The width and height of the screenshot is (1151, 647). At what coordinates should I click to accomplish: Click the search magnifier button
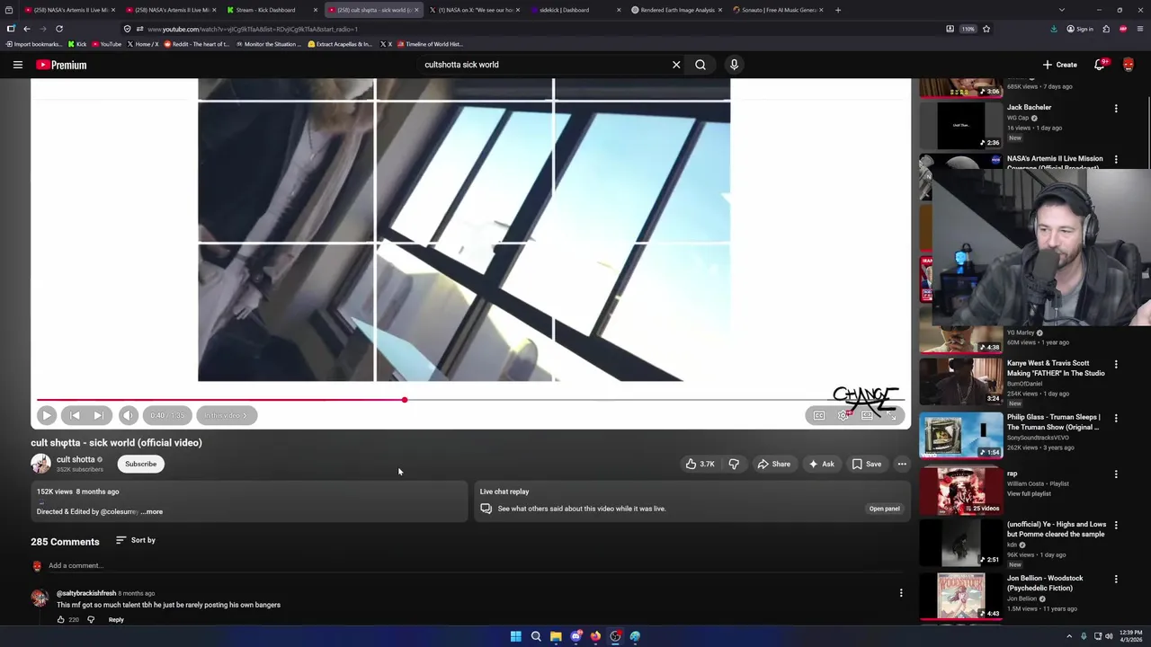[x=700, y=65]
